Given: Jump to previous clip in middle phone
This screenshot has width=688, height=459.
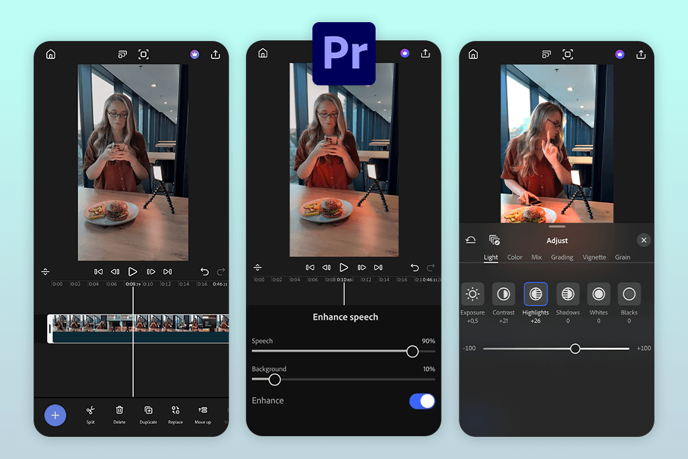Looking at the screenshot, I should coord(310,267).
